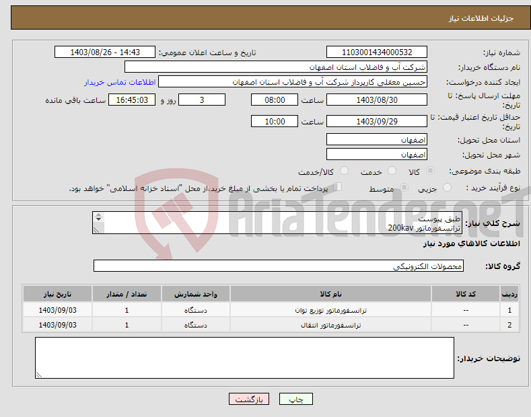Click the delivery province field اصفهان

pyautogui.click(x=377, y=139)
